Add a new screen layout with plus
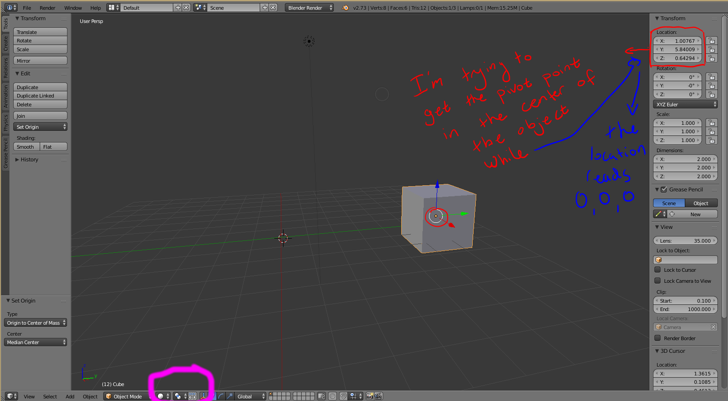This screenshot has width=728, height=401. pos(178,7)
